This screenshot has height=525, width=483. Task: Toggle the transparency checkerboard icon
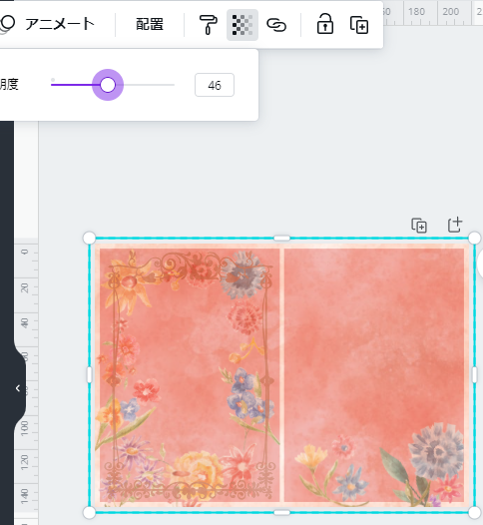[x=242, y=25]
